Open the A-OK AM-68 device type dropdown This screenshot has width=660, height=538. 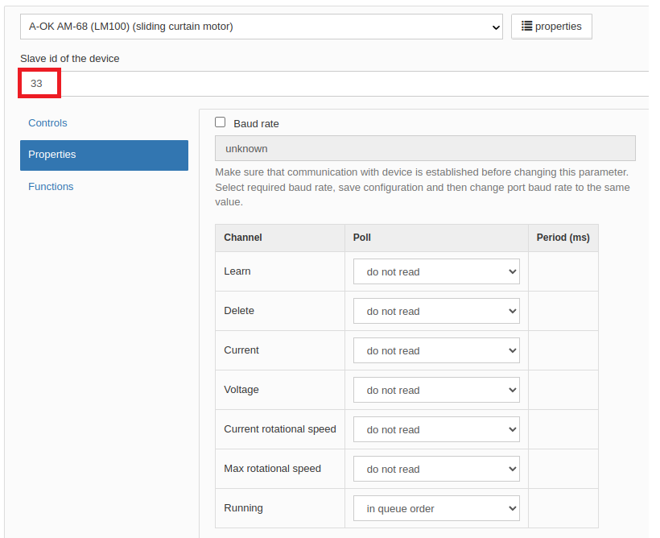[x=262, y=27]
